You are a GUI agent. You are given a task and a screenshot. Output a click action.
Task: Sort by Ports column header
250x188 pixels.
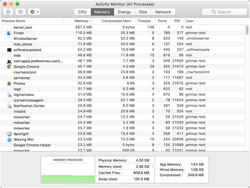click(x=162, y=21)
